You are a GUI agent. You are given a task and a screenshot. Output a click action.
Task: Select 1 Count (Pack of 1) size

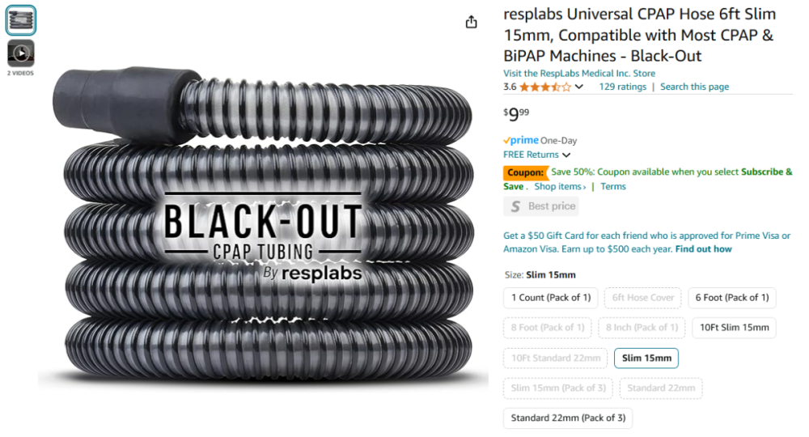point(550,298)
